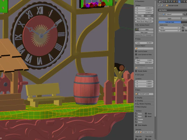Expand the Shading panel
Viewport: 187px width, 140px height.
136,101
